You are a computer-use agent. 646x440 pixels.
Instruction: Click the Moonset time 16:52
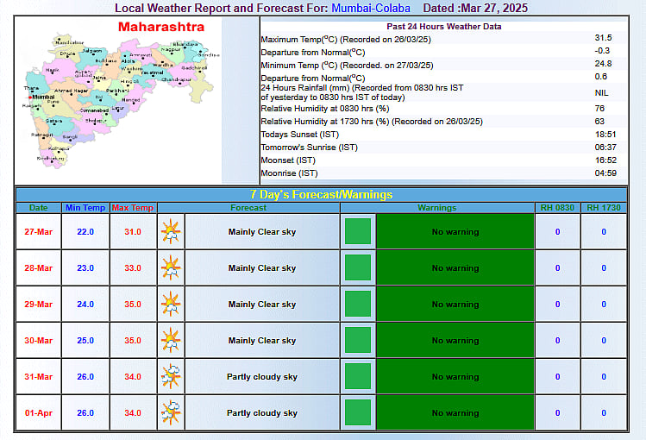click(605, 160)
